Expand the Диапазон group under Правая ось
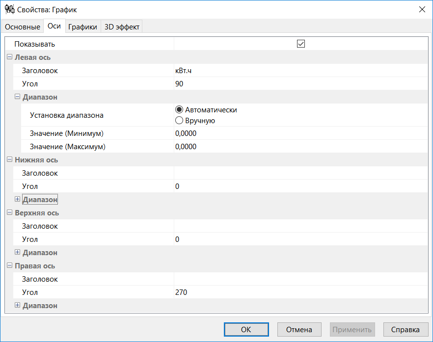 coord(17,305)
